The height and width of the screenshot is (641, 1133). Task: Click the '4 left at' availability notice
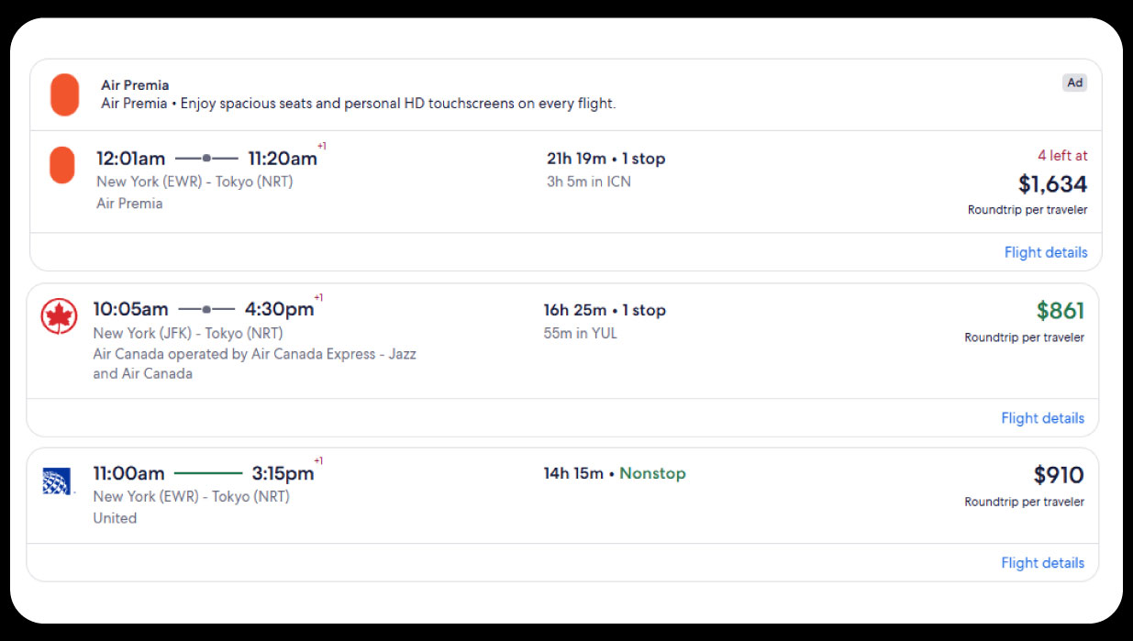pyautogui.click(x=1062, y=156)
